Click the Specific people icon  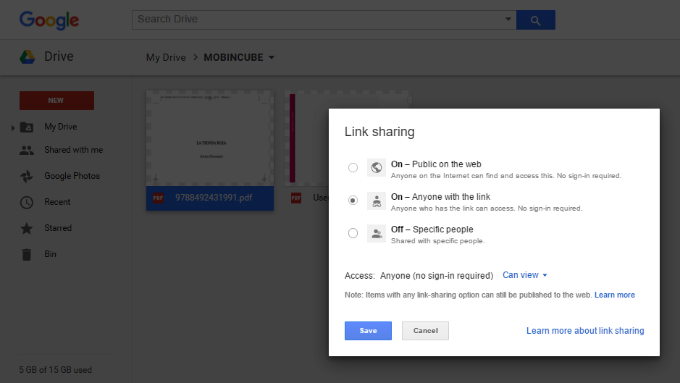tap(377, 233)
